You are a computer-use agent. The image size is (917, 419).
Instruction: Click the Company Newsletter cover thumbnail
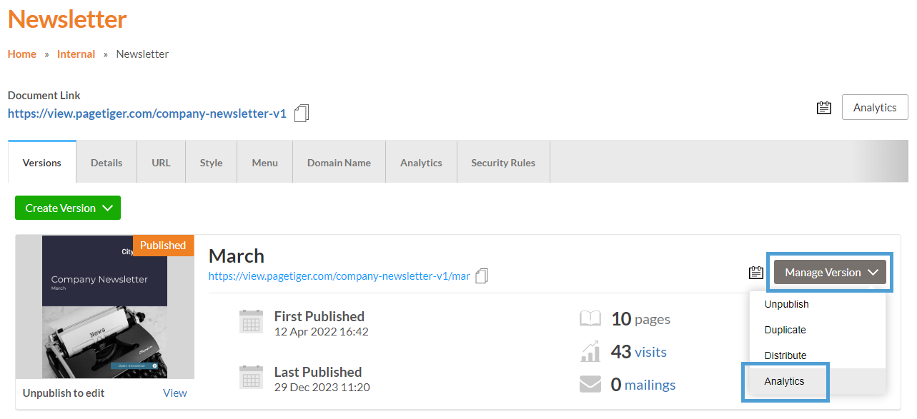(104, 307)
